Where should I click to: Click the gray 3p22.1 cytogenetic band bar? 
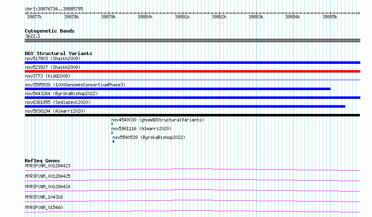192,40
